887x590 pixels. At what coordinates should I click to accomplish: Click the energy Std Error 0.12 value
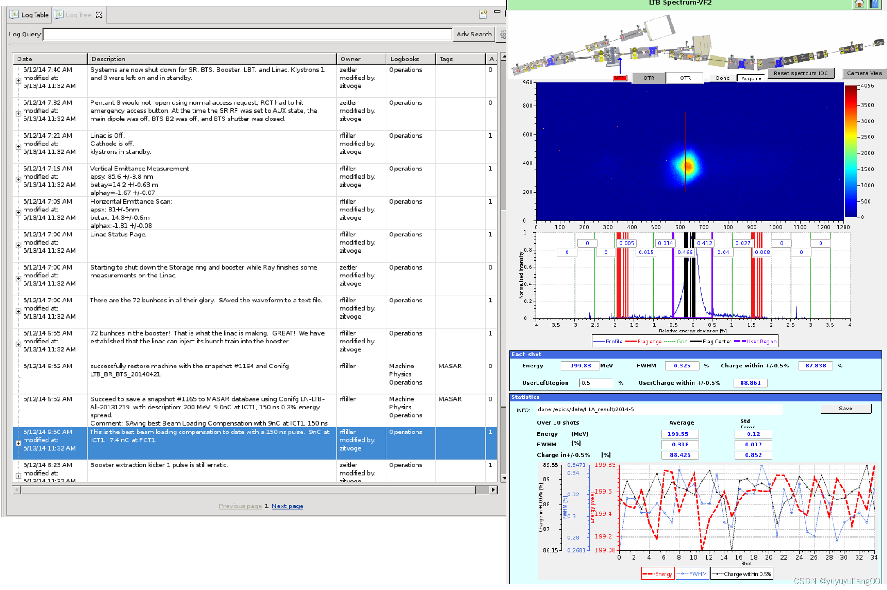(x=753, y=434)
